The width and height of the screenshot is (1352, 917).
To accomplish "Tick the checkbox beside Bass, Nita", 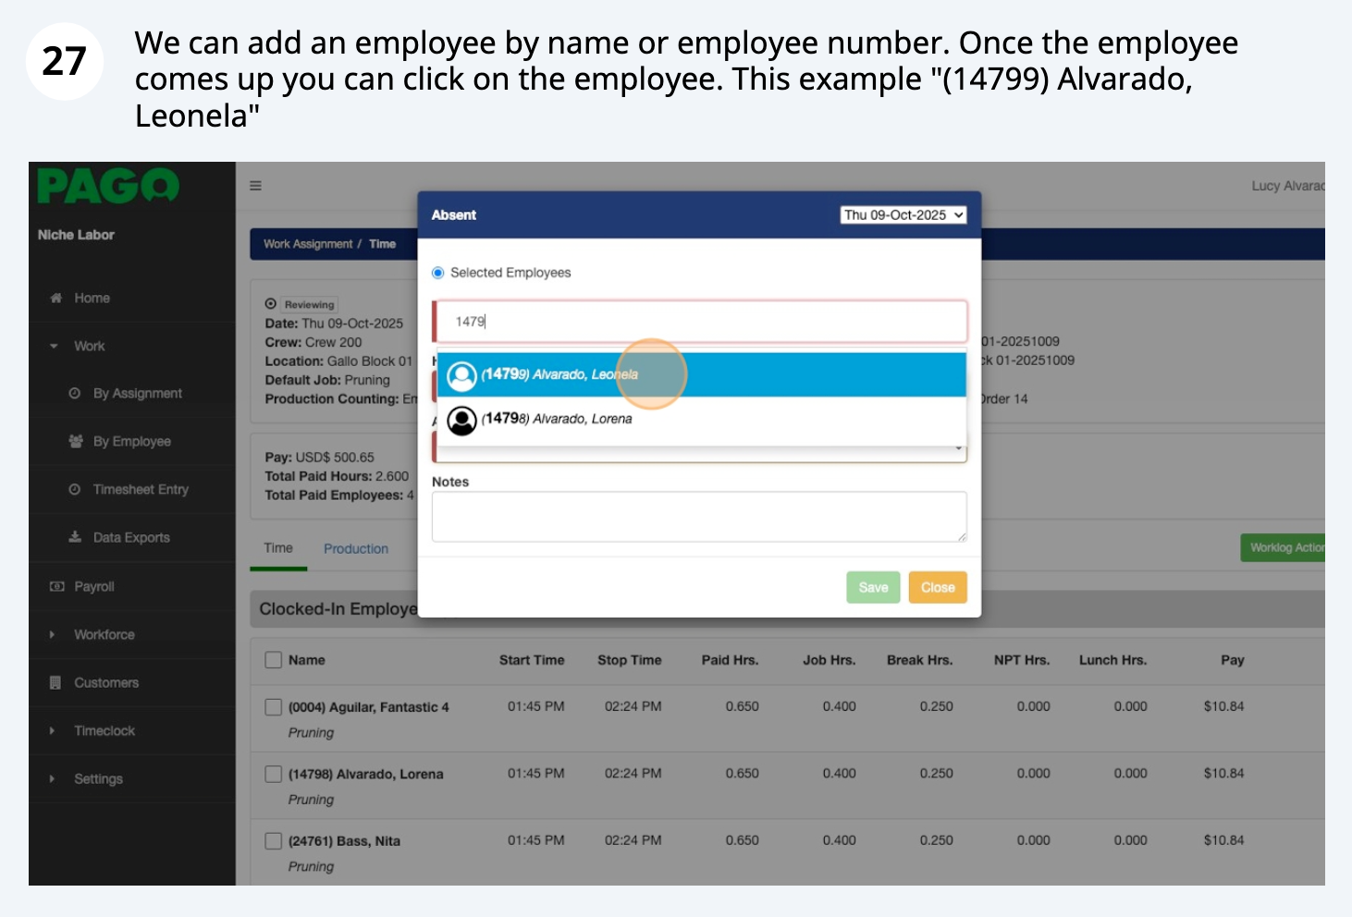I will pyautogui.click(x=274, y=841).
